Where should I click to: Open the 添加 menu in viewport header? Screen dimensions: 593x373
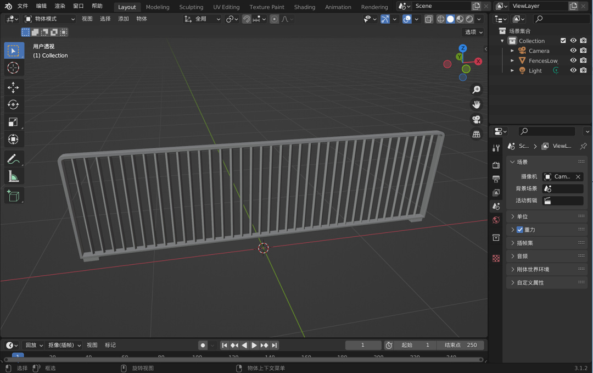pos(124,19)
